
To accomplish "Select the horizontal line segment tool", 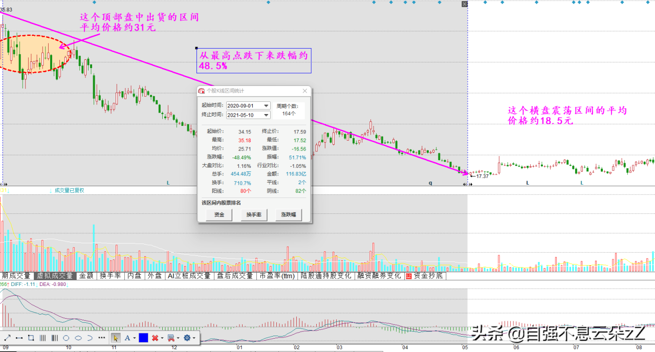I will [x=19, y=338].
